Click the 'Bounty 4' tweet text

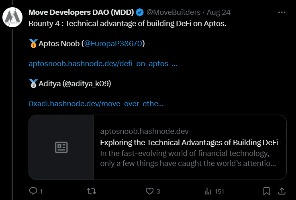pos(127,23)
